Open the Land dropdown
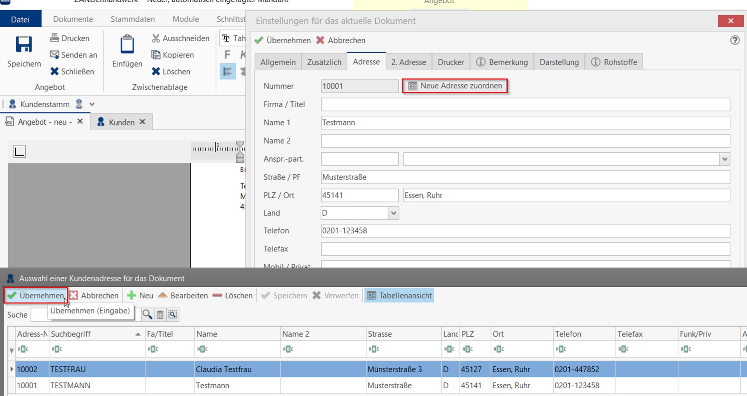The image size is (747, 396). click(393, 213)
